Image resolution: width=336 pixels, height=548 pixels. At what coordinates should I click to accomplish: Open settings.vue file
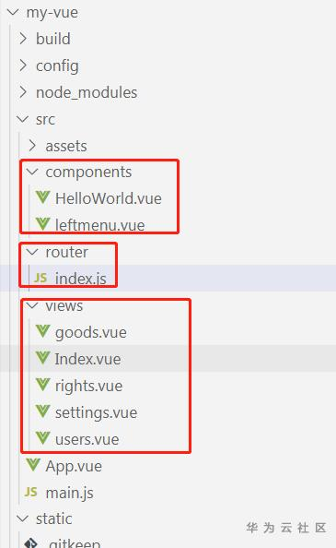96,412
